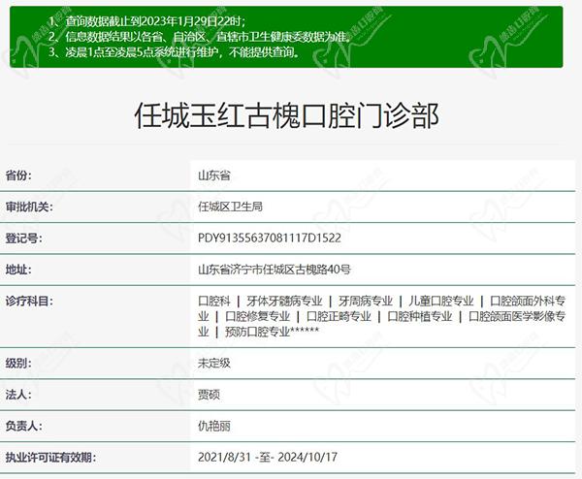This screenshot has width=582, height=479.
Task: Click the level value 未定级
Action: 213,363
